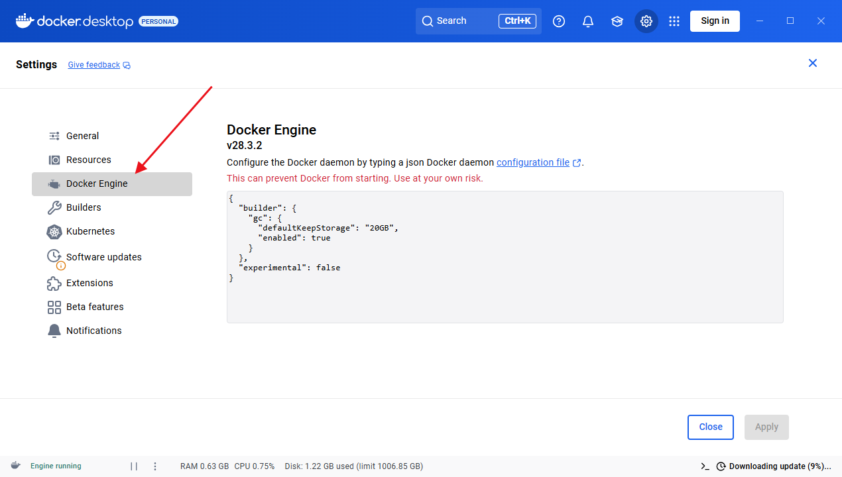This screenshot has width=842, height=477.
Task: Click the Search field in header
Action: coord(479,21)
